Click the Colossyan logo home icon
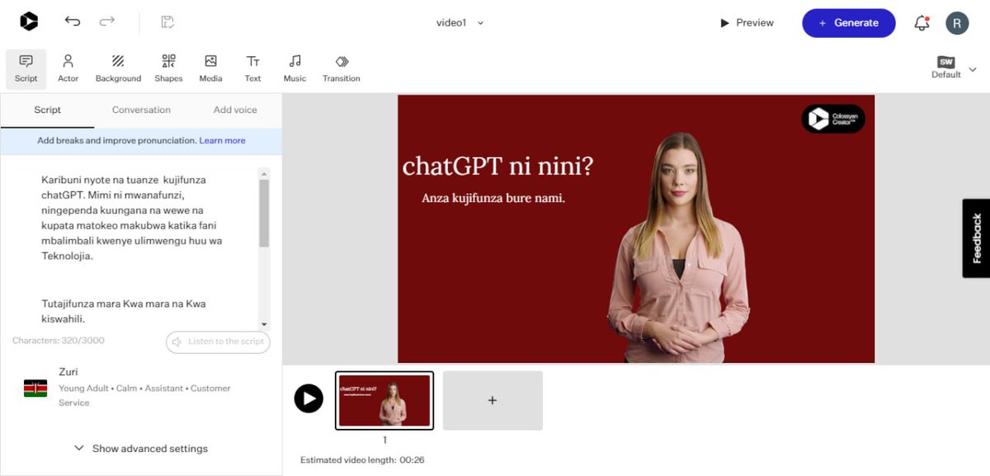This screenshot has height=476, width=990. pyautogui.click(x=29, y=22)
